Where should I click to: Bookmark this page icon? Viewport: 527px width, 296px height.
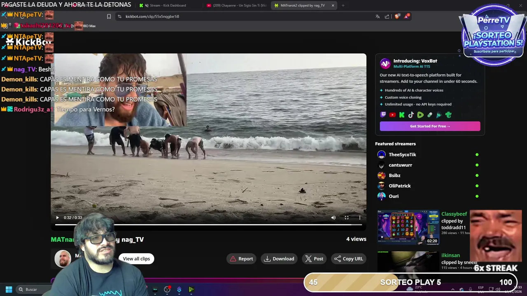click(109, 16)
